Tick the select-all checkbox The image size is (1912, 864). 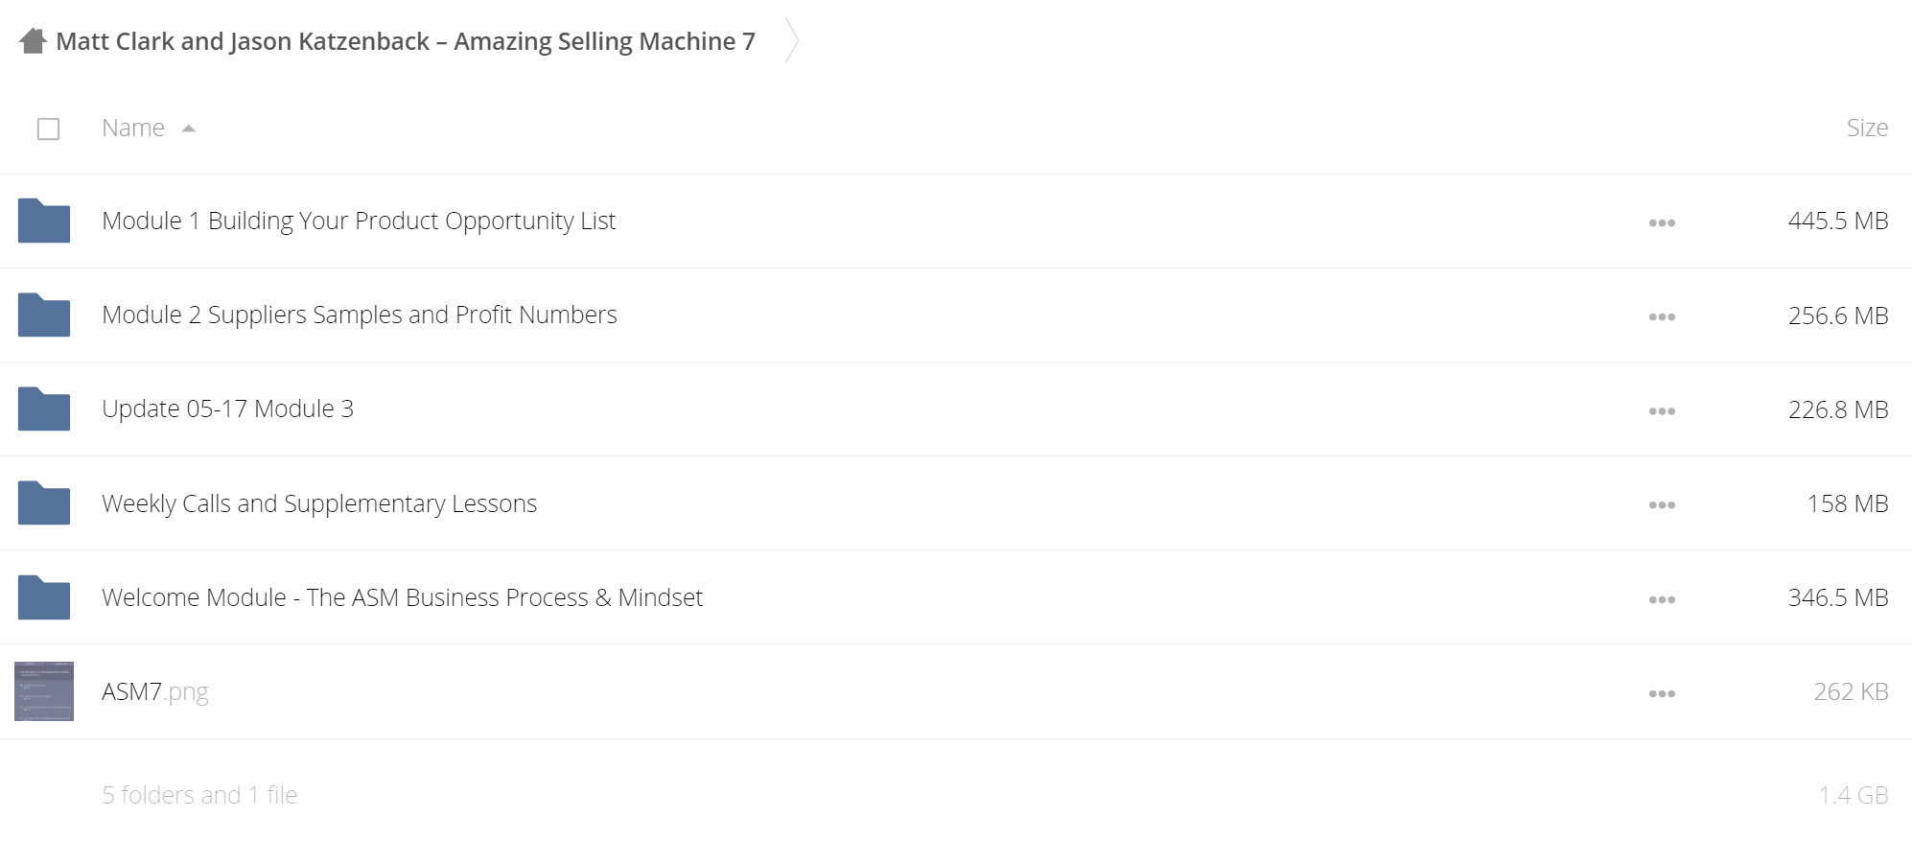pos(48,128)
